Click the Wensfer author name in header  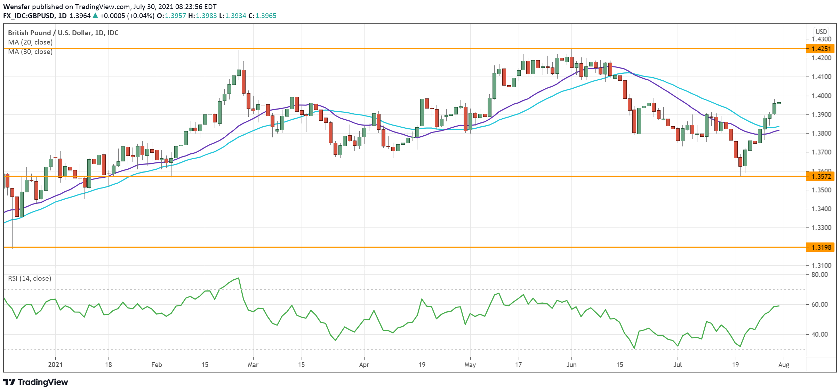coord(17,7)
